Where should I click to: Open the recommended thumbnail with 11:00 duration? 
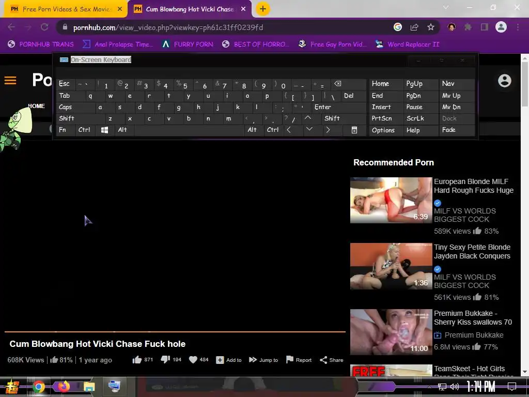pos(391,332)
